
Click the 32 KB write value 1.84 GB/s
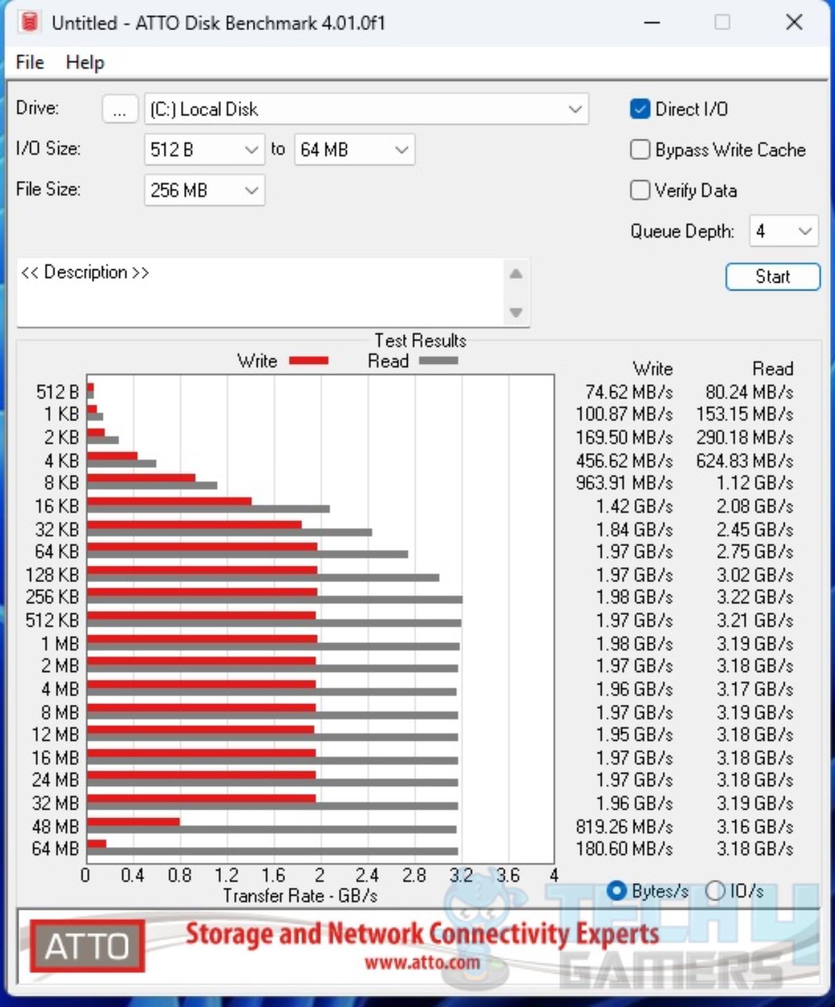tap(634, 530)
